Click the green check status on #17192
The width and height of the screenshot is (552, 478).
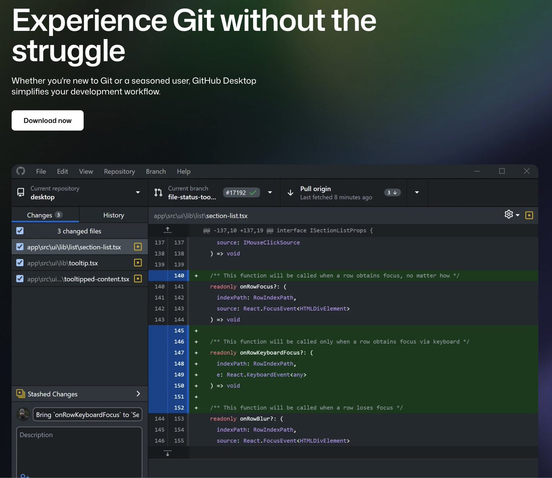253,193
